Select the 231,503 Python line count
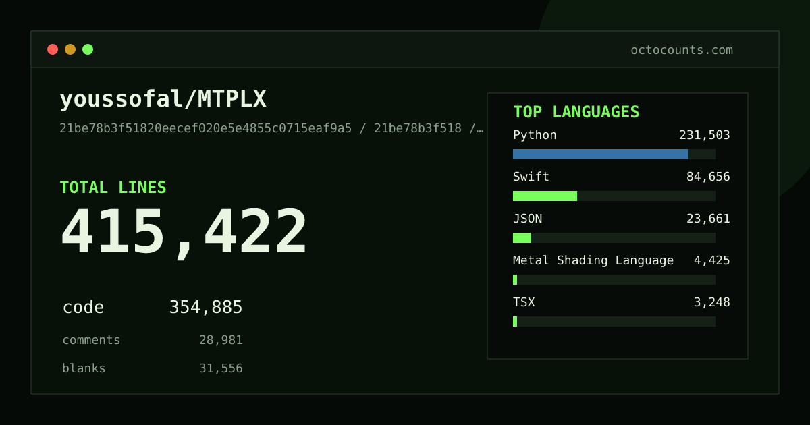The width and height of the screenshot is (810, 425). pyautogui.click(x=705, y=135)
